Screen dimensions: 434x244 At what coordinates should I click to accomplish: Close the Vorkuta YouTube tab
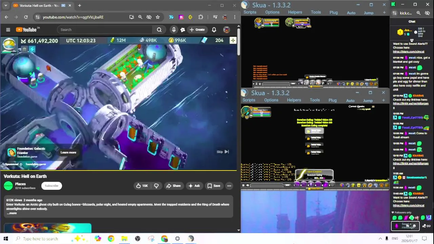tap(70, 5)
